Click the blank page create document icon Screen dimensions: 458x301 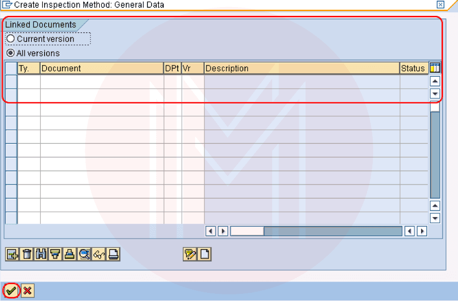[204, 254]
